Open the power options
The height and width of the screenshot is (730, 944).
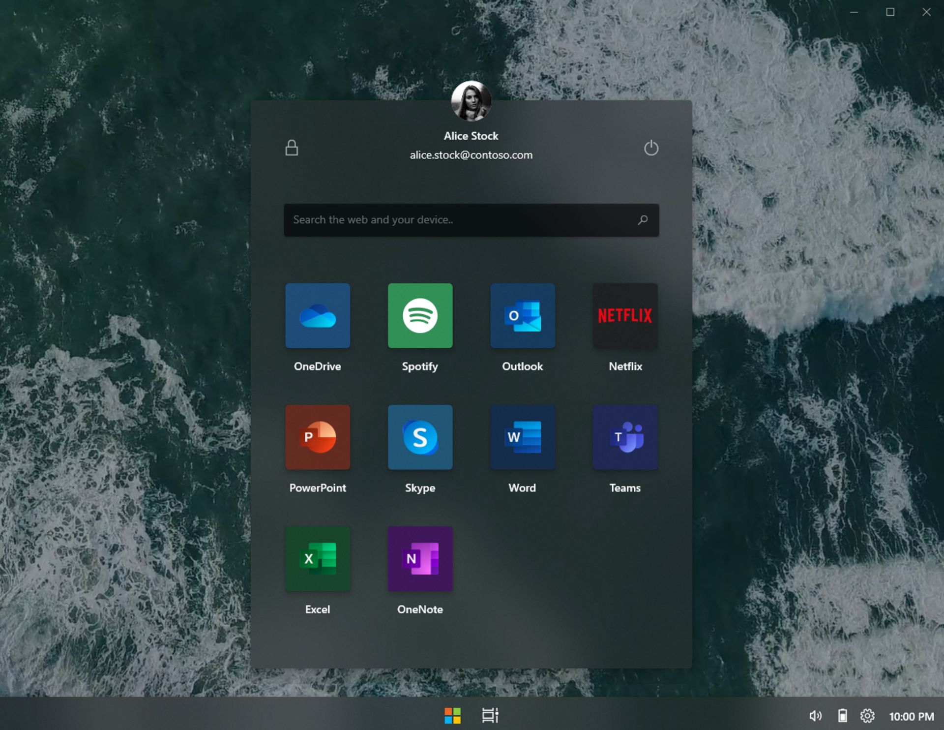tap(651, 148)
